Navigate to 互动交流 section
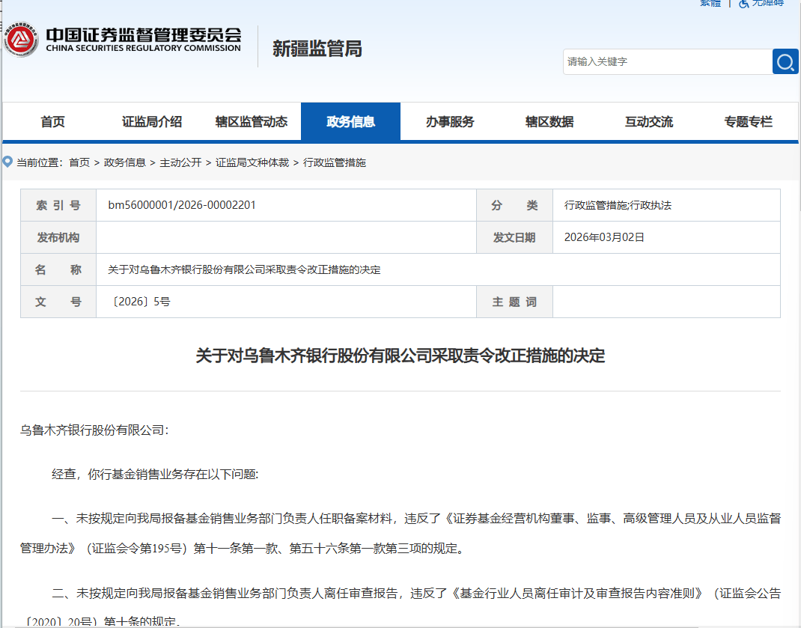801x628 pixels. pyautogui.click(x=649, y=122)
